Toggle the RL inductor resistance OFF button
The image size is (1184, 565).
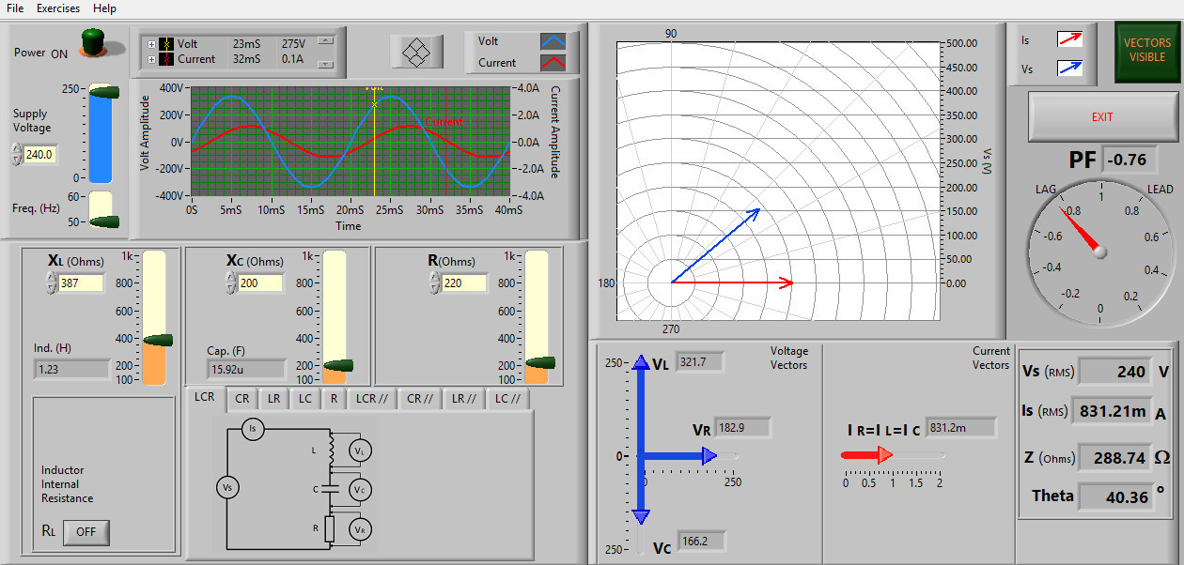point(86,531)
